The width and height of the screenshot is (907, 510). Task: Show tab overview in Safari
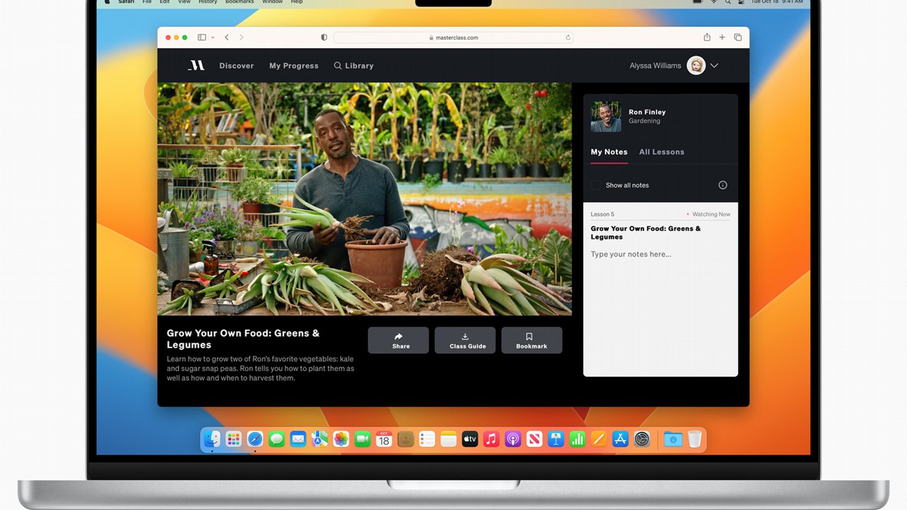738,38
